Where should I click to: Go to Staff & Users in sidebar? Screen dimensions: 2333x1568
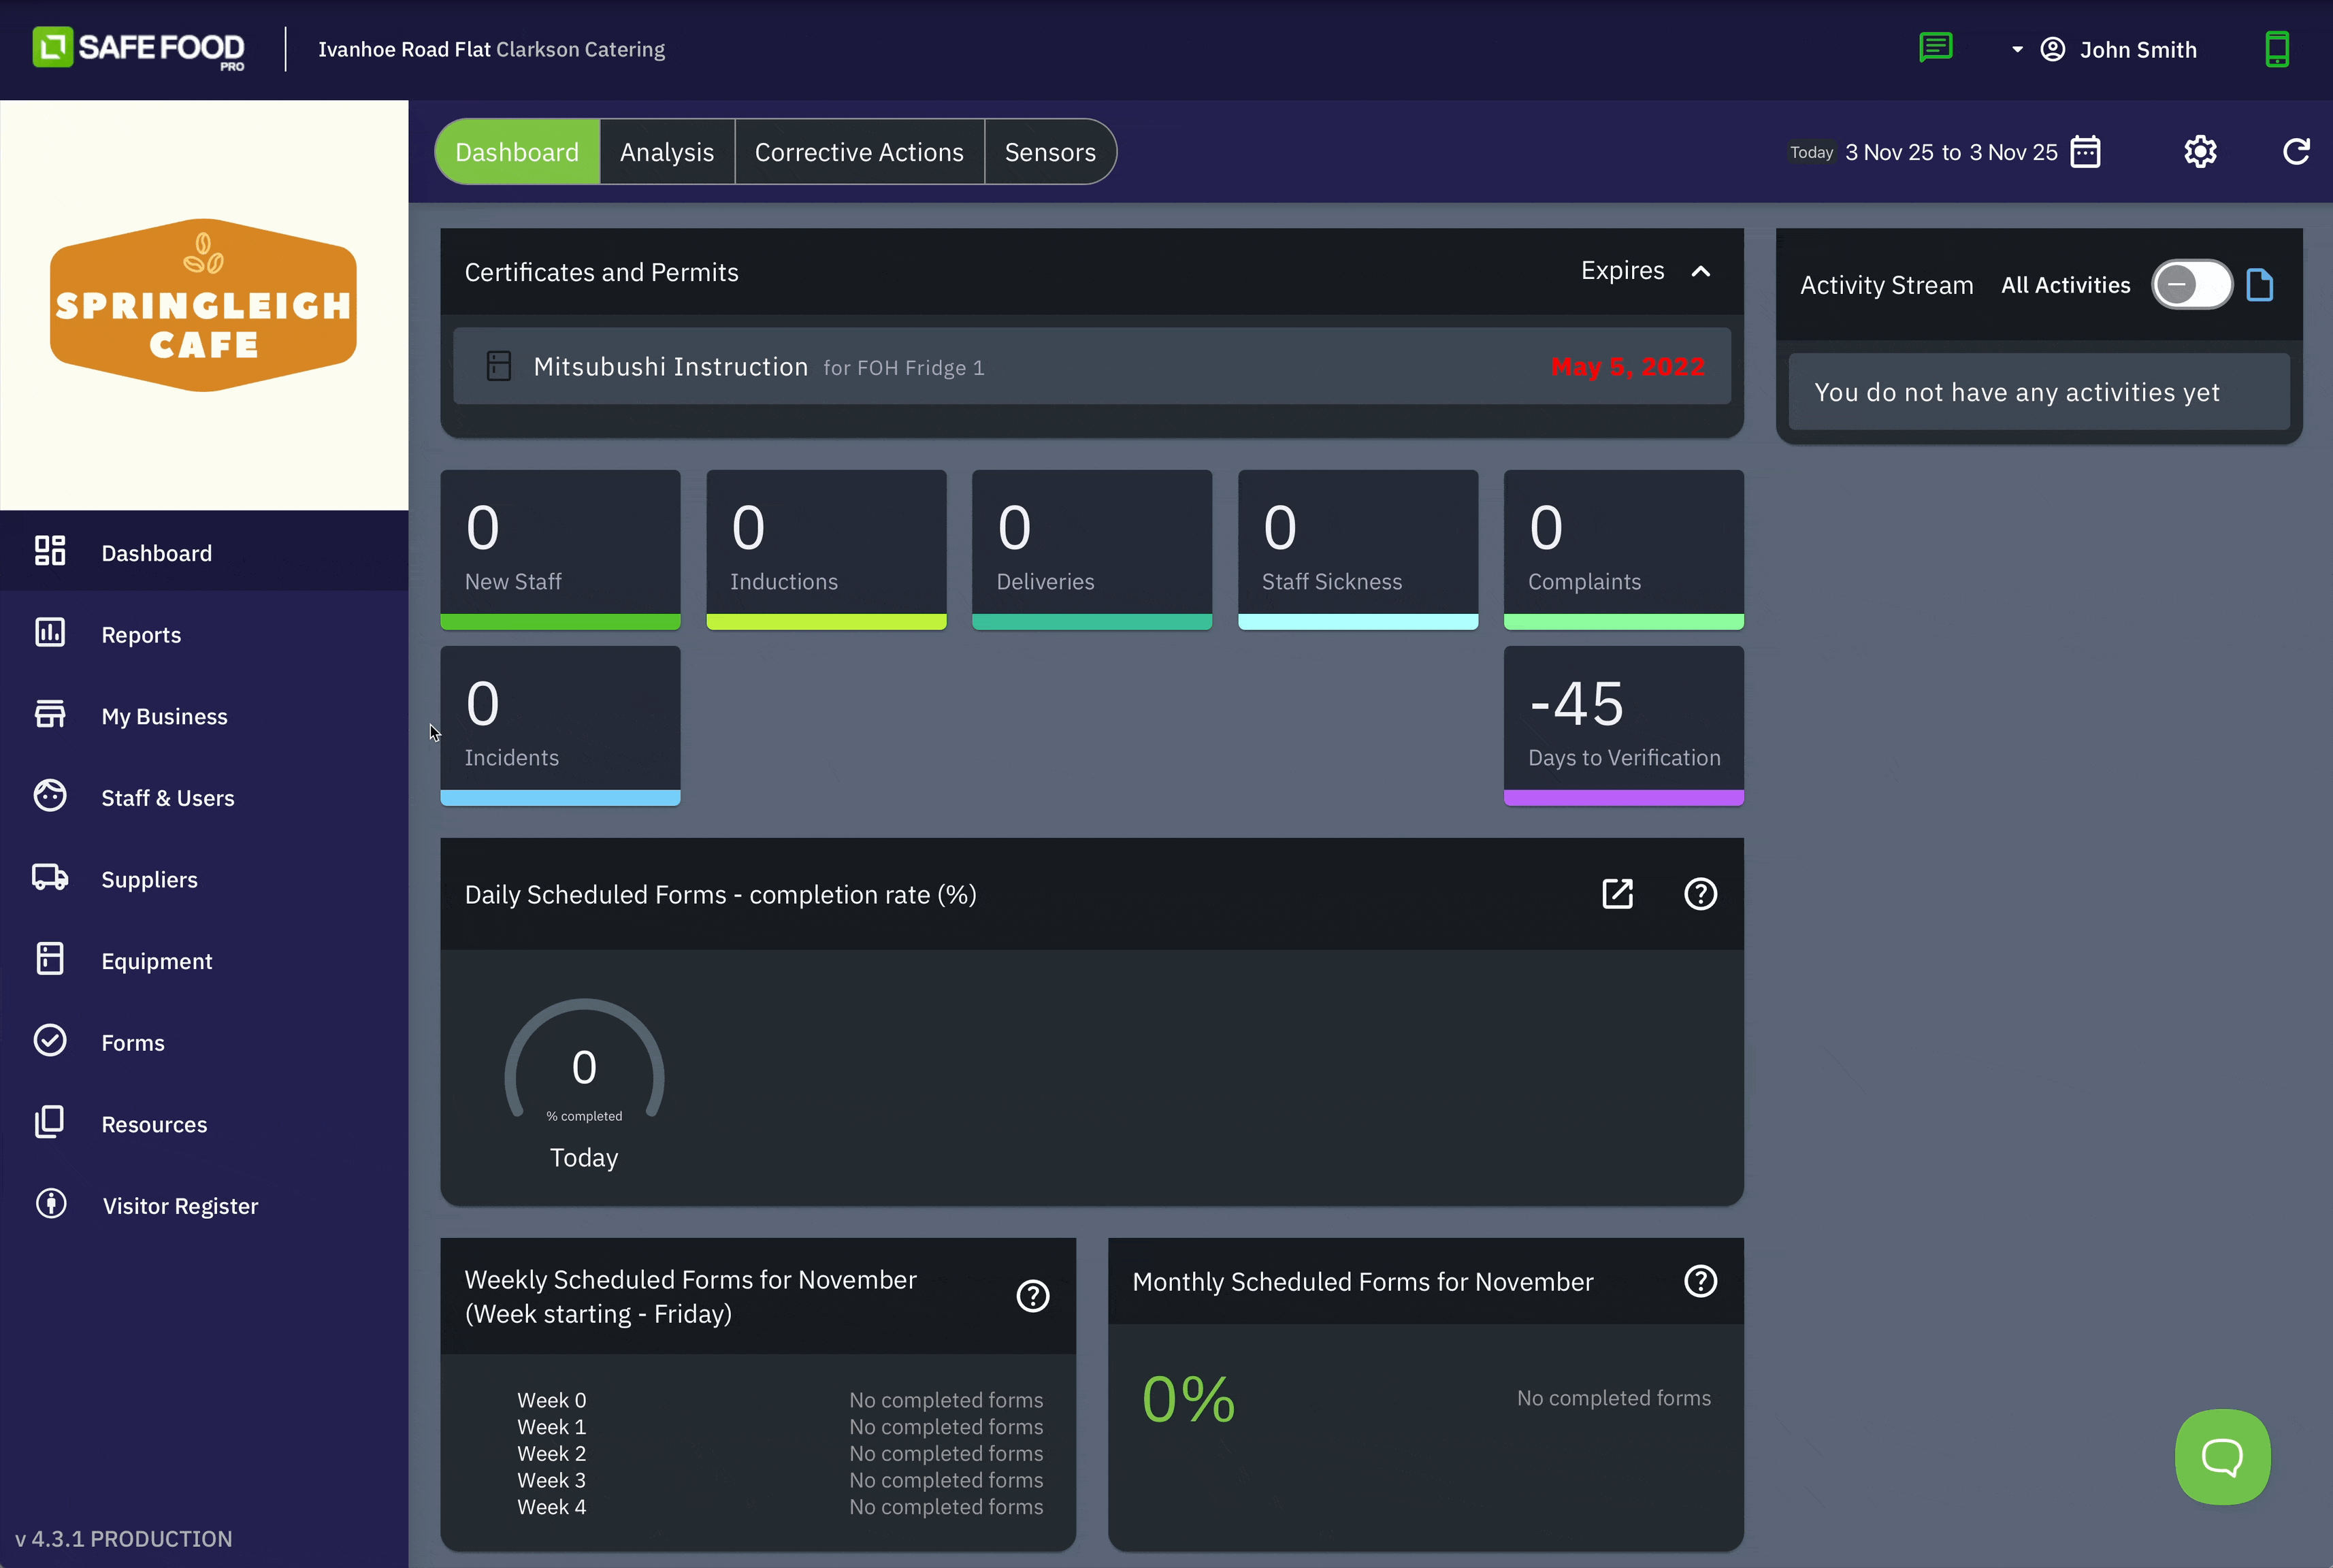167,798
